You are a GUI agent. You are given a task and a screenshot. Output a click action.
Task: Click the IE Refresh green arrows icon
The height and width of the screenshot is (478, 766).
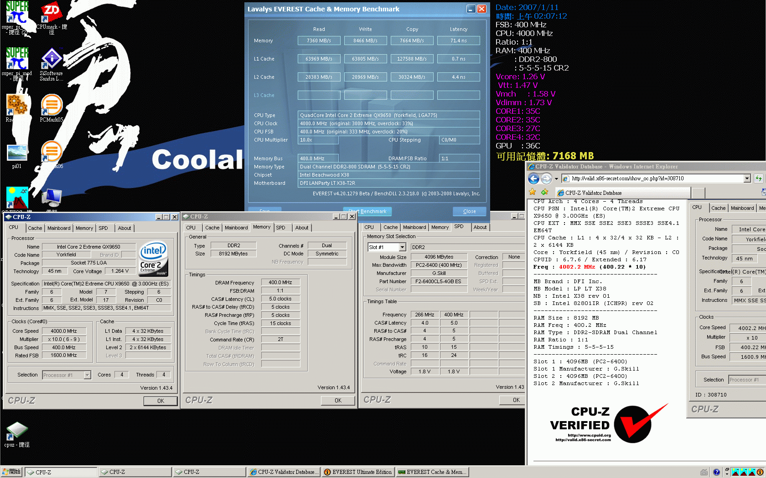(758, 178)
